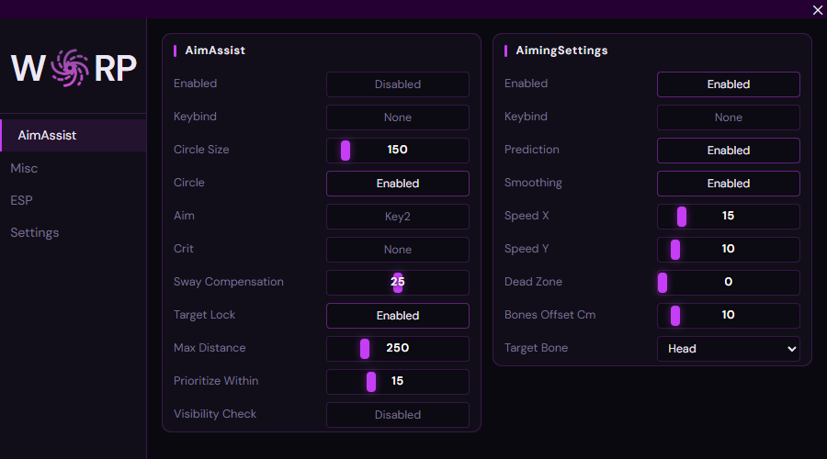Open the Target Bone dropdown
This screenshot has height=459, width=827.
tap(728, 349)
